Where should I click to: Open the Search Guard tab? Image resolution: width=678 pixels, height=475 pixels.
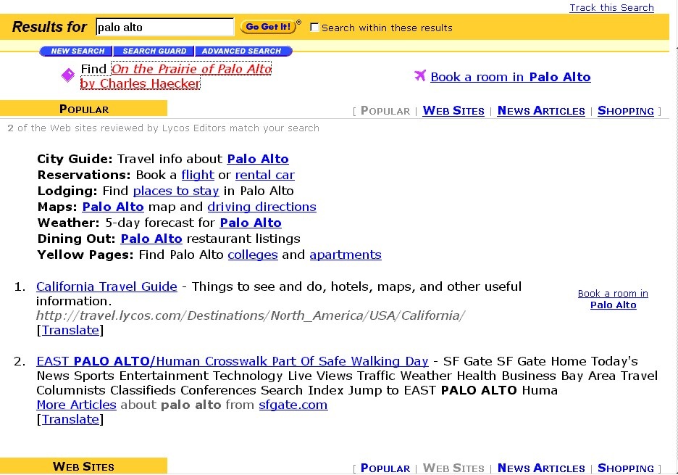[x=154, y=51]
